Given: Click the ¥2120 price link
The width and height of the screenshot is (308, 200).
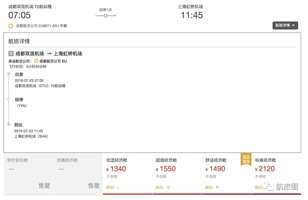Looking at the screenshot, I should tap(266, 169).
